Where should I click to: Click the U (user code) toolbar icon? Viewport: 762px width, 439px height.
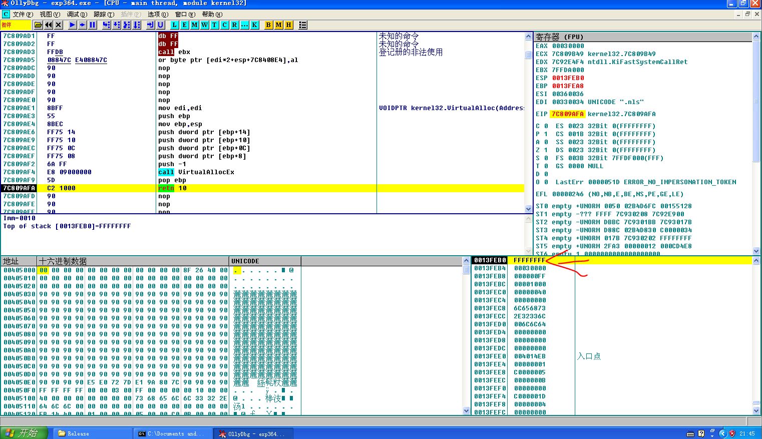coord(161,25)
